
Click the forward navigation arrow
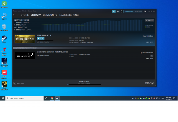(18, 15)
